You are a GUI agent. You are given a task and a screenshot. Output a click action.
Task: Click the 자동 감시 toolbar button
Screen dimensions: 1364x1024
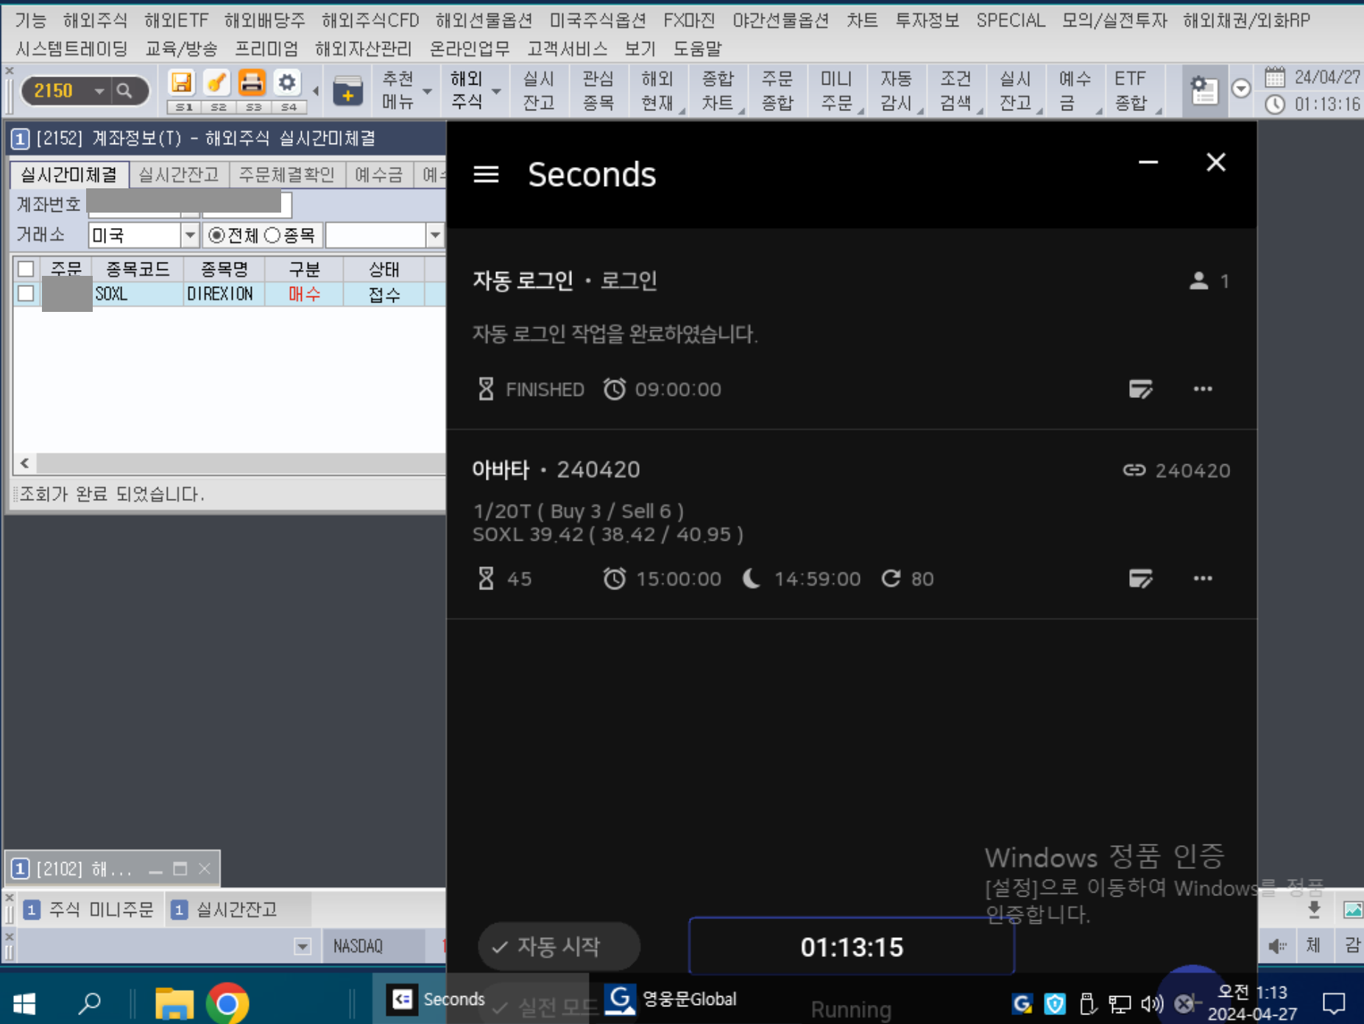pyautogui.click(x=896, y=91)
